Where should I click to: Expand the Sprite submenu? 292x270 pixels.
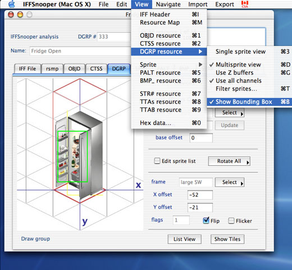coord(169,65)
